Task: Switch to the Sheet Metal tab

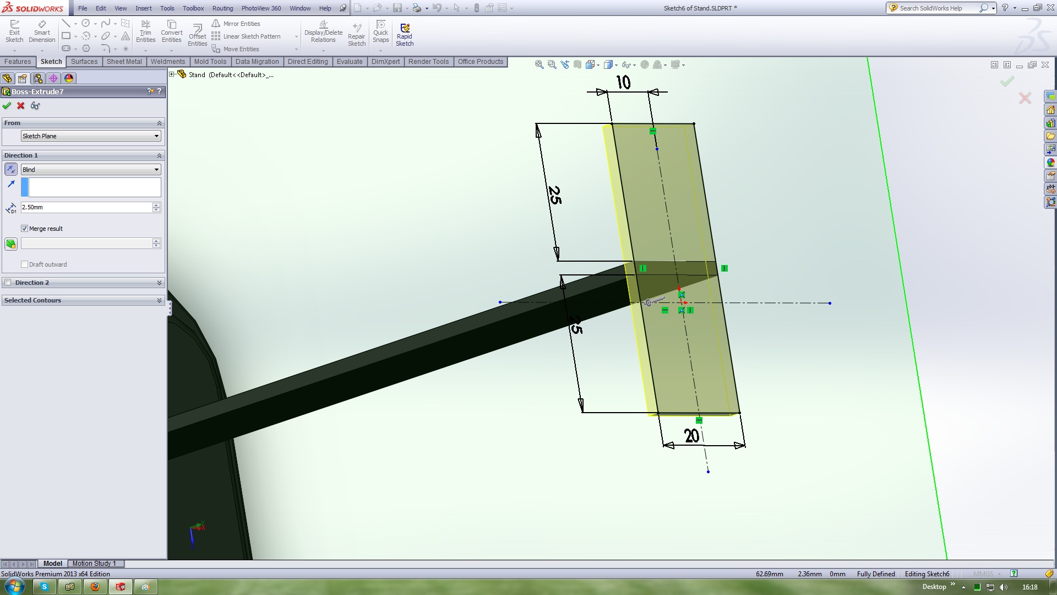Action: [124, 62]
